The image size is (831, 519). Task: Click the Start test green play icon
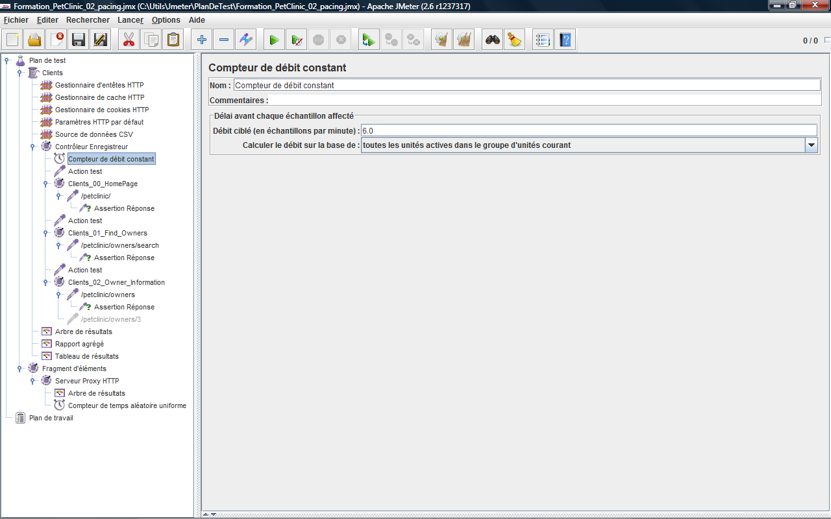[274, 40]
